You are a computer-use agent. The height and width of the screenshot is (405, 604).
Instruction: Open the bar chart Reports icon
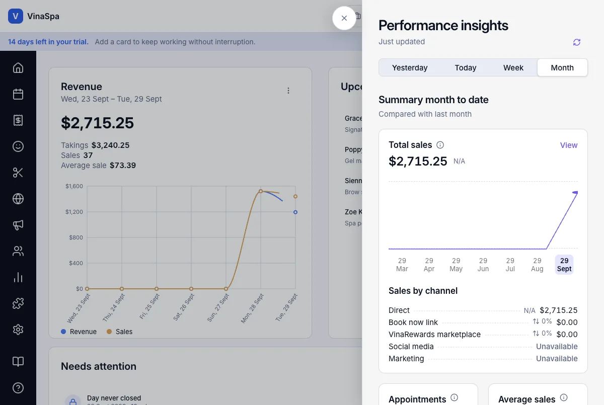click(18, 277)
